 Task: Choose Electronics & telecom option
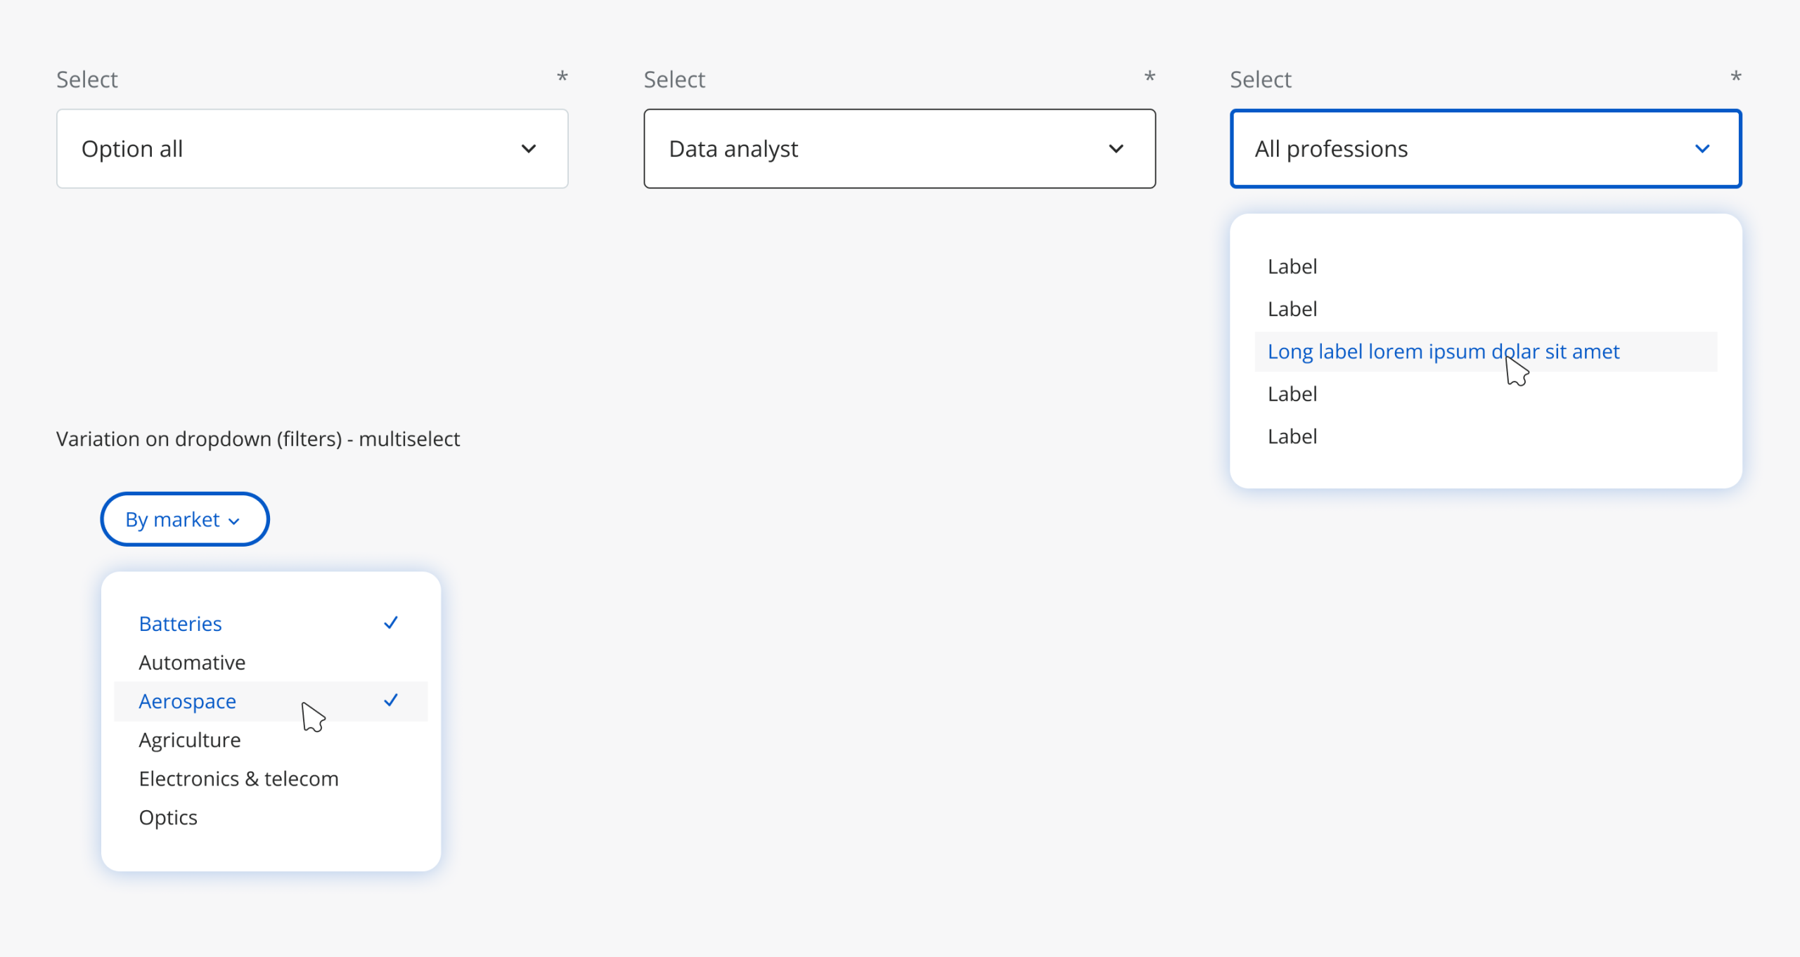pos(238,779)
